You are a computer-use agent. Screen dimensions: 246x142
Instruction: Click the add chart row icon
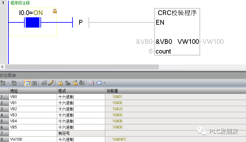[x=3, y=83]
